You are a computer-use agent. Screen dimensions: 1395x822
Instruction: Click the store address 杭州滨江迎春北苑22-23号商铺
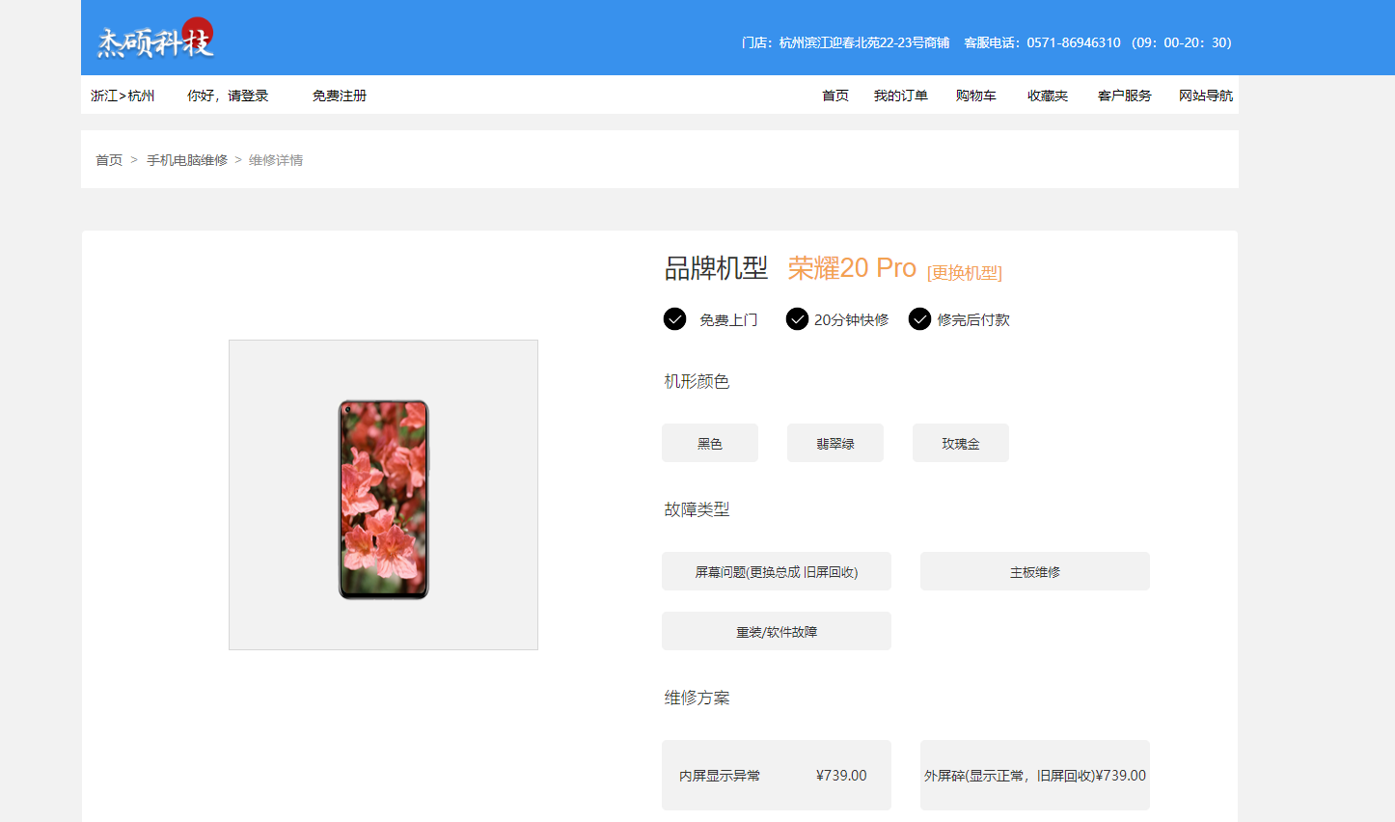[x=864, y=42]
